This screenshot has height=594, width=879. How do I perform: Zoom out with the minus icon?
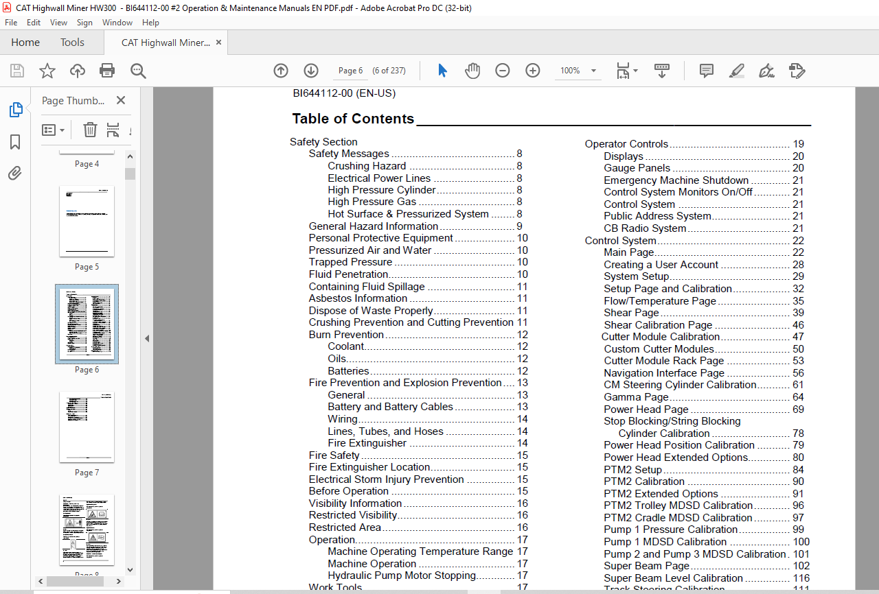pyautogui.click(x=503, y=71)
